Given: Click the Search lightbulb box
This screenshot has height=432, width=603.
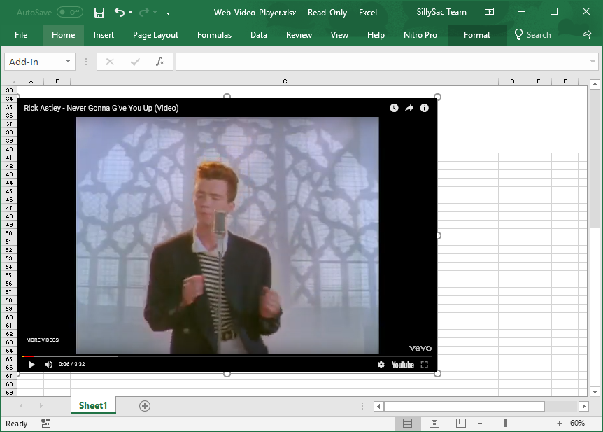Looking at the screenshot, I should (532, 35).
